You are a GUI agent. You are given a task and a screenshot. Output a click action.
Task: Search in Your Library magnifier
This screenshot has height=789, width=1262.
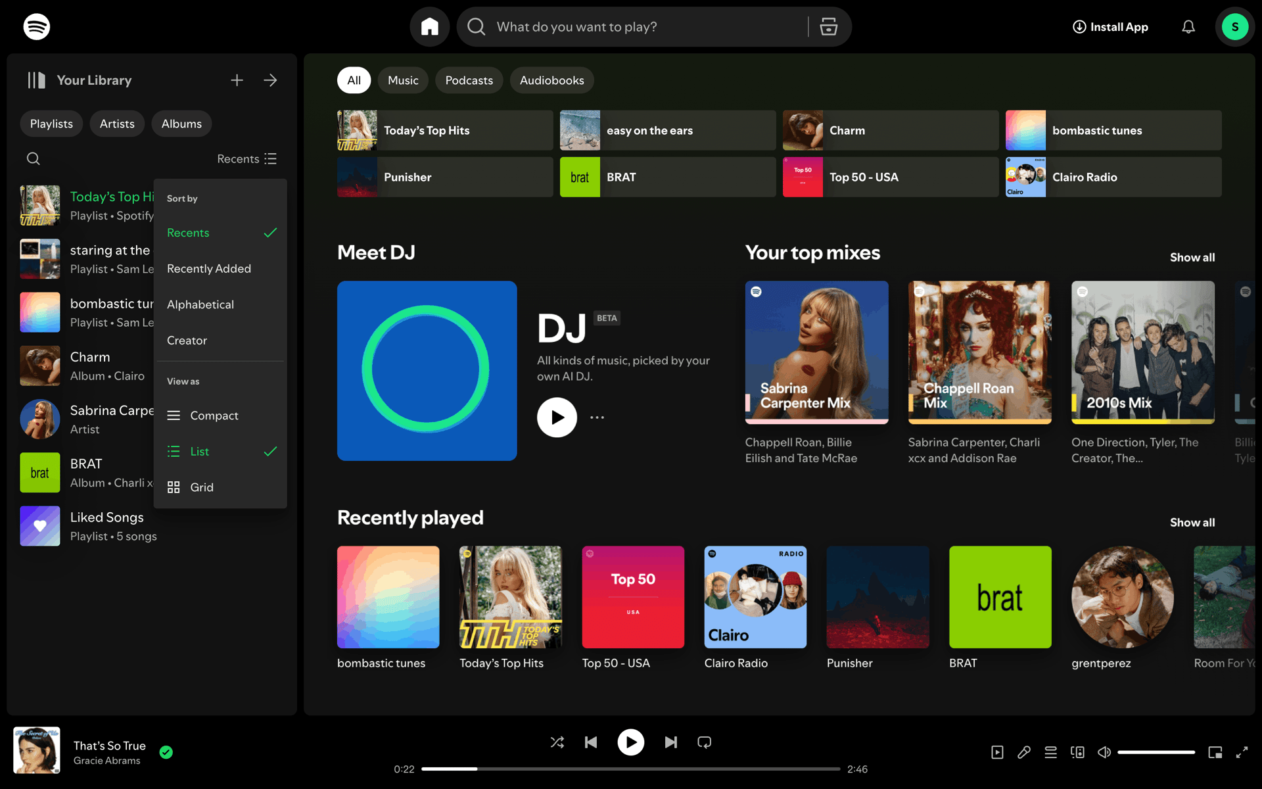point(33,158)
